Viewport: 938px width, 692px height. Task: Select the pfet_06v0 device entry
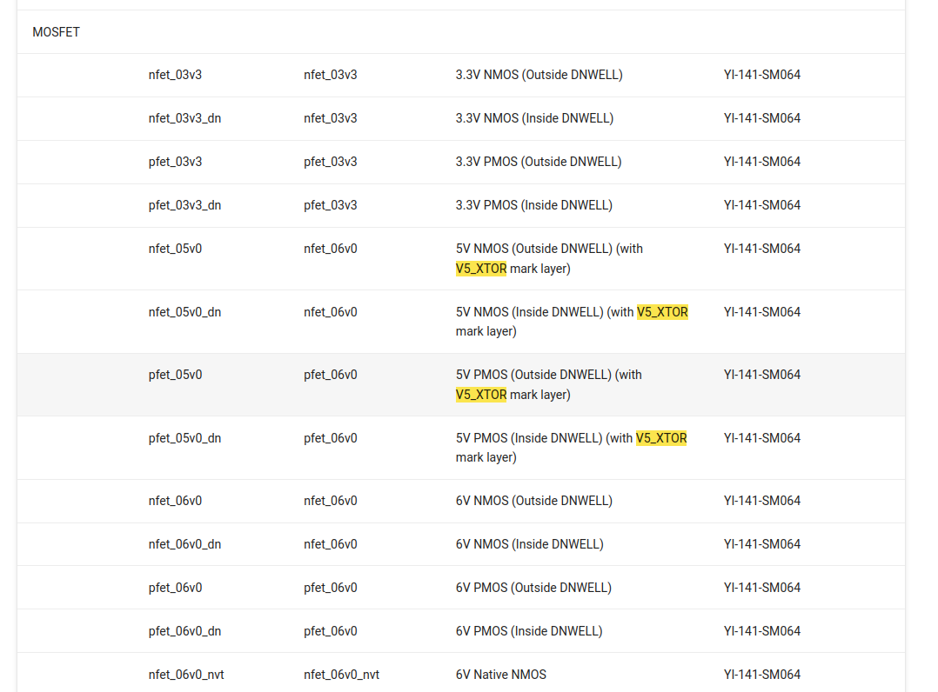pyautogui.click(x=174, y=587)
